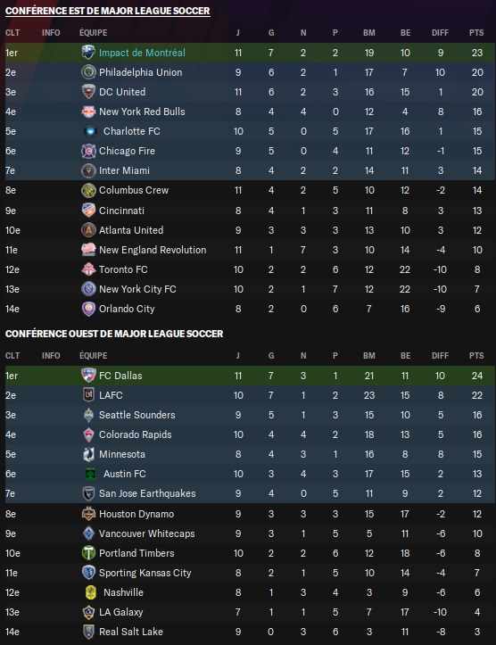Screen dimensions: 496x645
Task: Select the Seattle Sounders team name
Action: pyautogui.click(x=137, y=415)
